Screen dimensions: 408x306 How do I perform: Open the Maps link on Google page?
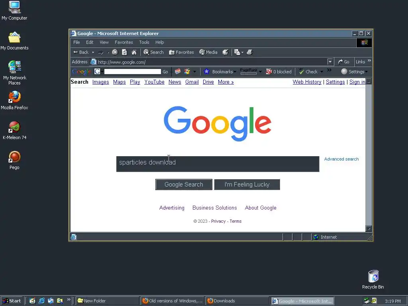[120, 82]
